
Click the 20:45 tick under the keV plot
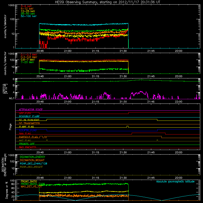tap(40, 51)
